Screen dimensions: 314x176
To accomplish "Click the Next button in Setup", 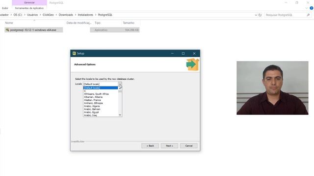I will pos(169,146).
